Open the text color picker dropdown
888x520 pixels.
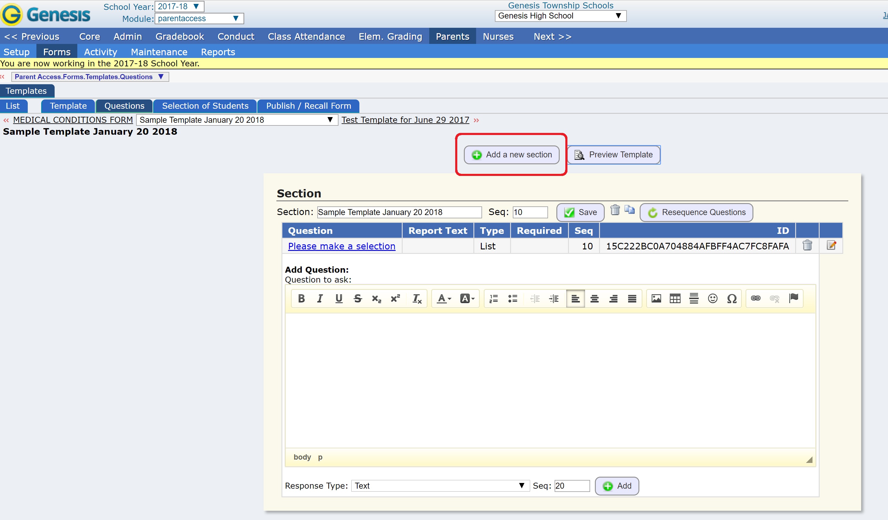click(x=444, y=299)
